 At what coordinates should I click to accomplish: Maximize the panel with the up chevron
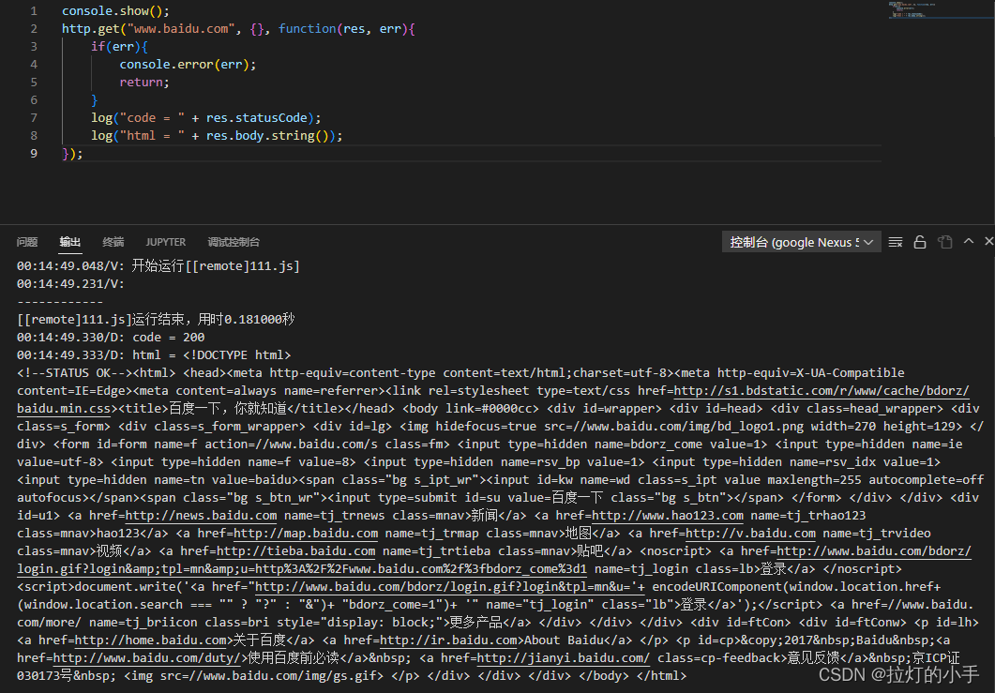pyautogui.click(x=969, y=241)
